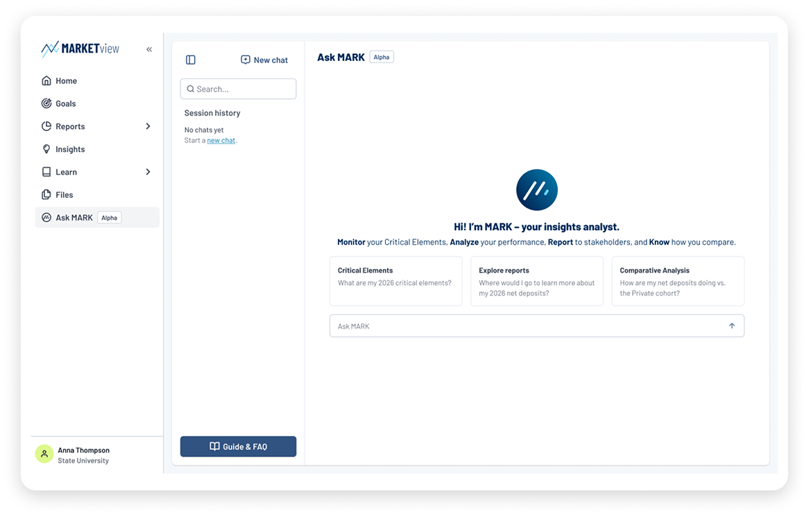Image resolution: width=809 pixels, height=516 pixels.
Task: Click the "new chat" hyperlink
Action: (x=221, y=140)
